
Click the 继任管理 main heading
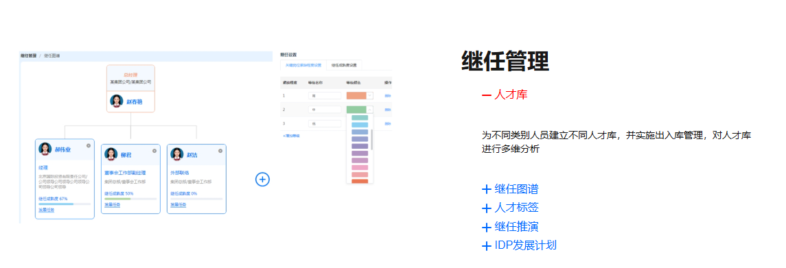[x=505, y=61]
